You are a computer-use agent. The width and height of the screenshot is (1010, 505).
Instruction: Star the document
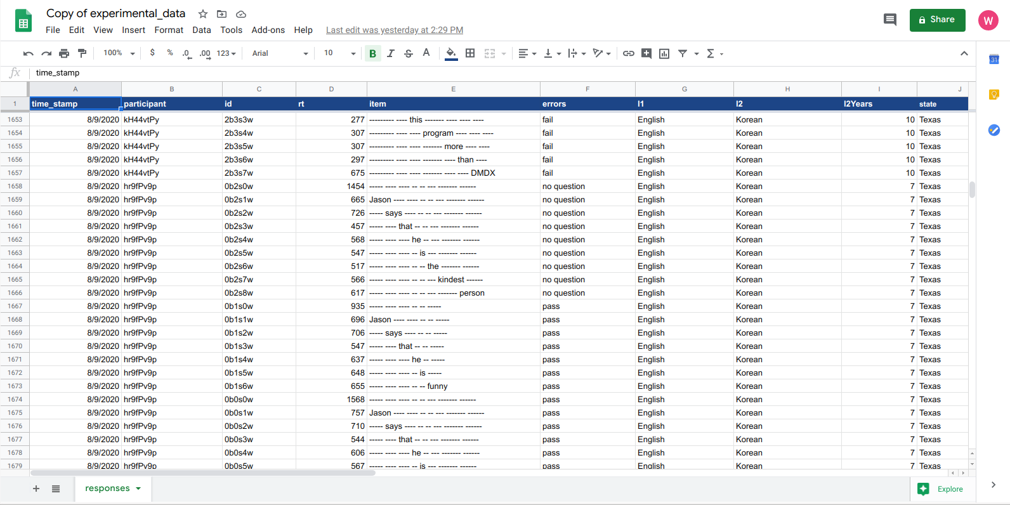coord(202,14)
